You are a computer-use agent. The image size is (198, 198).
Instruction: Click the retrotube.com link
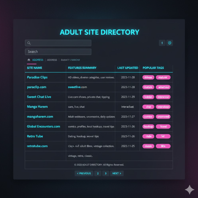(37, 146)
